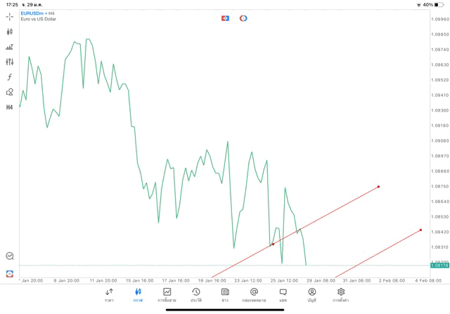The width and height of the screenshot is (450, 314).
Task: Open the chart bars settings icon
Action: pyautogui.click(x=10, y=47)
